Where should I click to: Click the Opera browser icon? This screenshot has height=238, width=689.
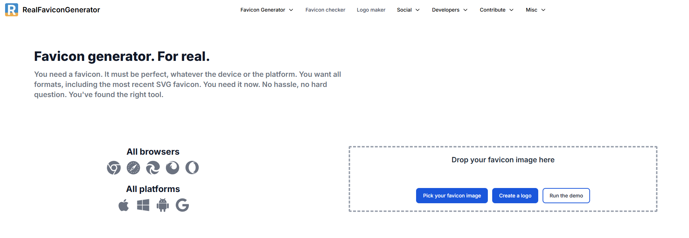tap(192, 168)
